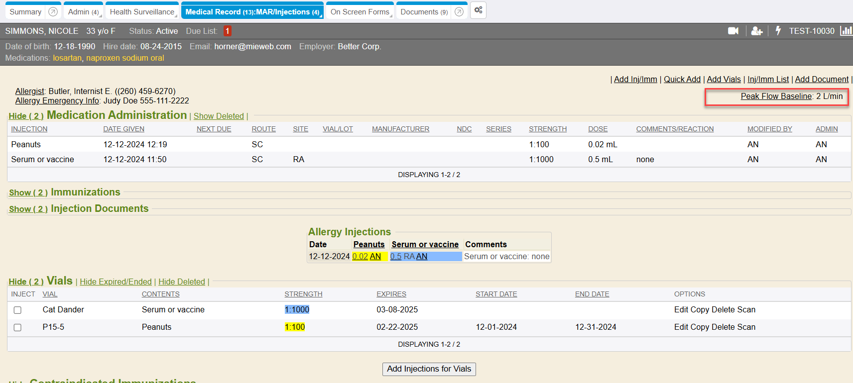This screenshot has width=853, height=383.
Task: Switch to the Health Surveillance tab
Action: 142,11
